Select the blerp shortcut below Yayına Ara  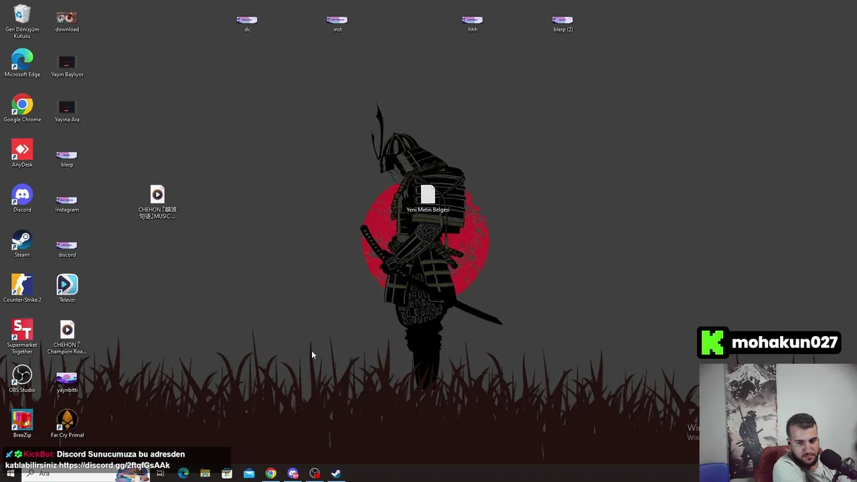[x=67, y=158]
